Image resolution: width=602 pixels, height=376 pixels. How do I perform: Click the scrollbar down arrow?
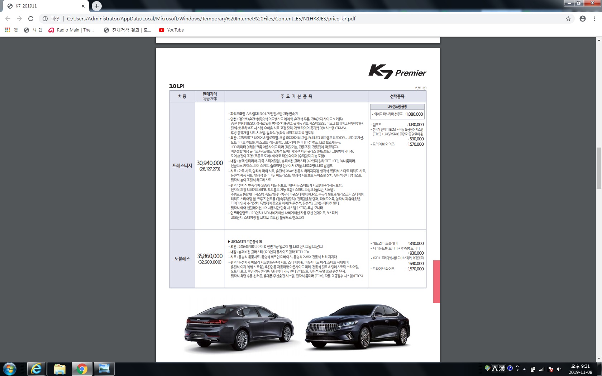599,358
